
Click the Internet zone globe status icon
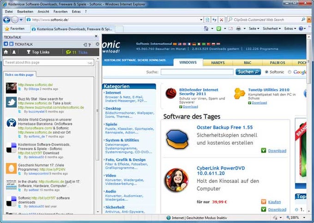pyautogui.click(x=169, y=218)
